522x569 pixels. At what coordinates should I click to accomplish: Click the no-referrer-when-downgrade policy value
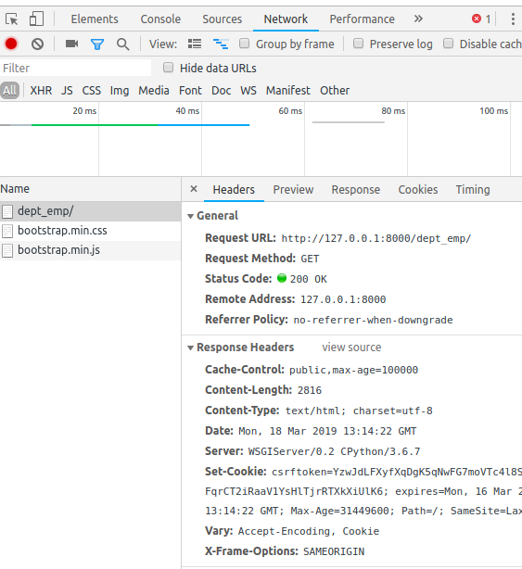373,320
